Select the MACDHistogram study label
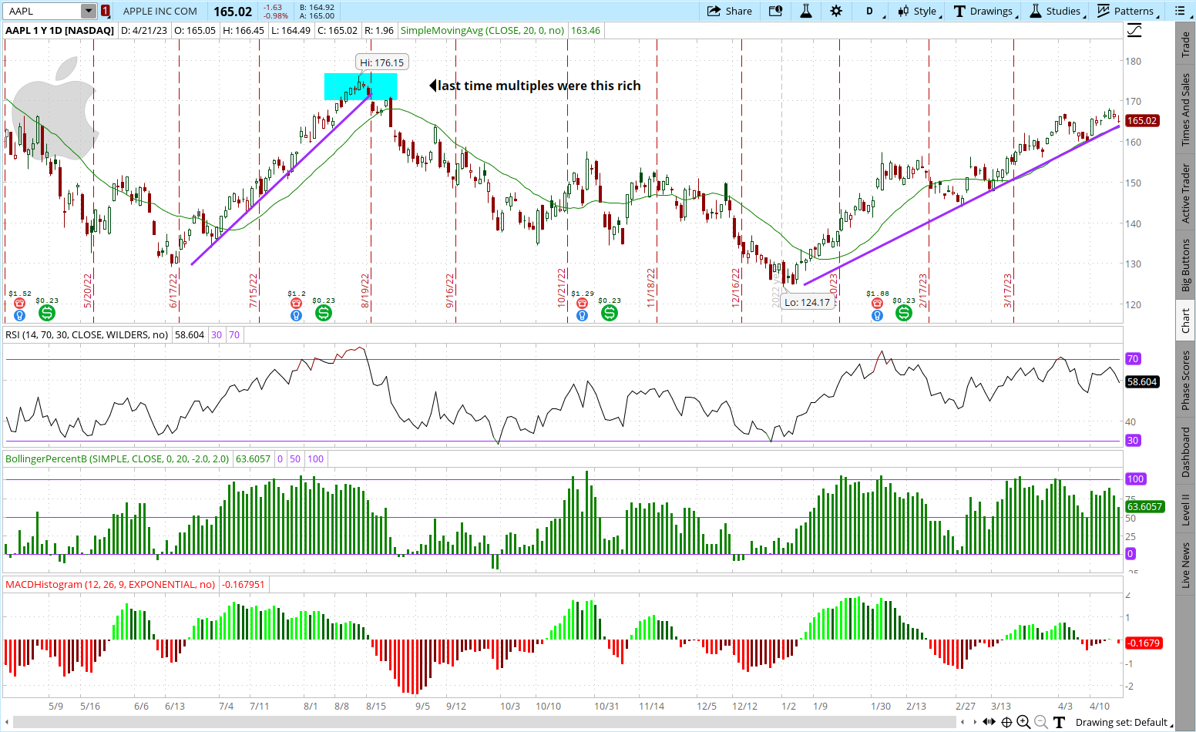Viewport: 1196px width, 732px height. coord(110,584)
